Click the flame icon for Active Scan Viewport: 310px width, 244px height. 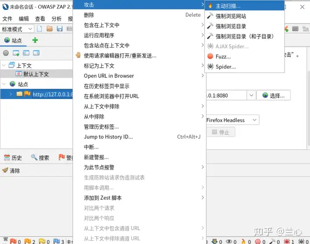click(210, 6)
